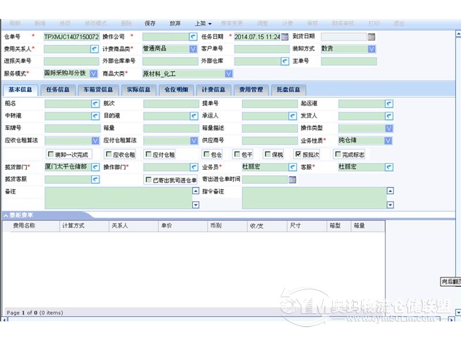Open the 客服 lookup icon beside 杜丽宏
This screenshot has height=345, width=461.
[x=389, y=167]
